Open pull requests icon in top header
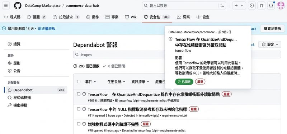Image resolution: width=287 pixels, height=134 pixels. click(262, 6)
